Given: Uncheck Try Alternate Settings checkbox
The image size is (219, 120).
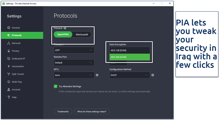Looking at the screenshot, I should (55, 86).
